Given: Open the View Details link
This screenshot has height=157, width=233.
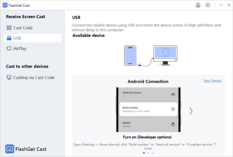Looking at the screenshot, I should 212,81.
